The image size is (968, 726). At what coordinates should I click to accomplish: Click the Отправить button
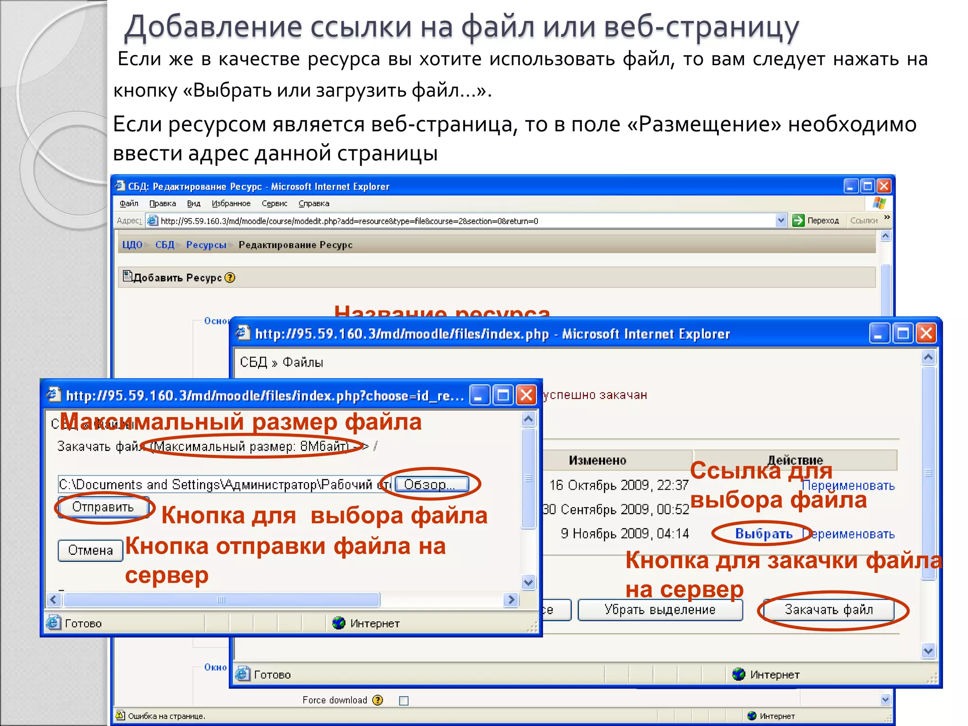[103, 507]
